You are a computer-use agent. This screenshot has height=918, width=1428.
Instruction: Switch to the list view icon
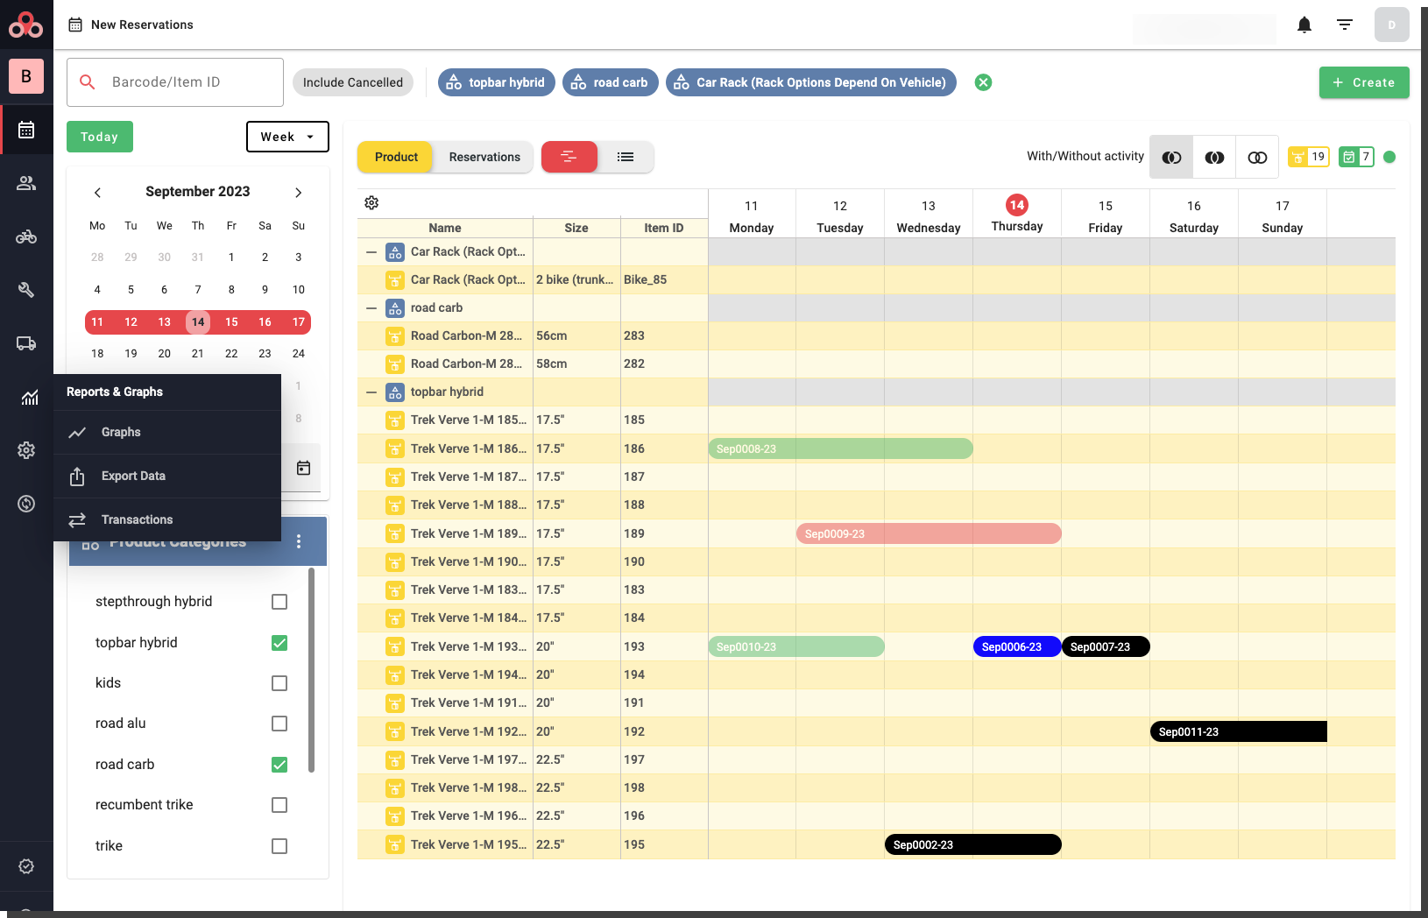[x=626, y=157]
